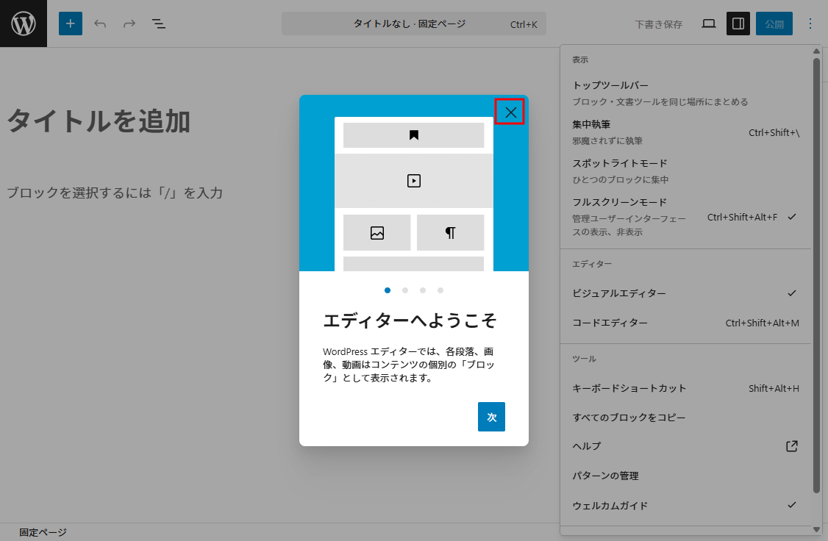
Task: Open the three-dot options menu
Action: point(810,24)
